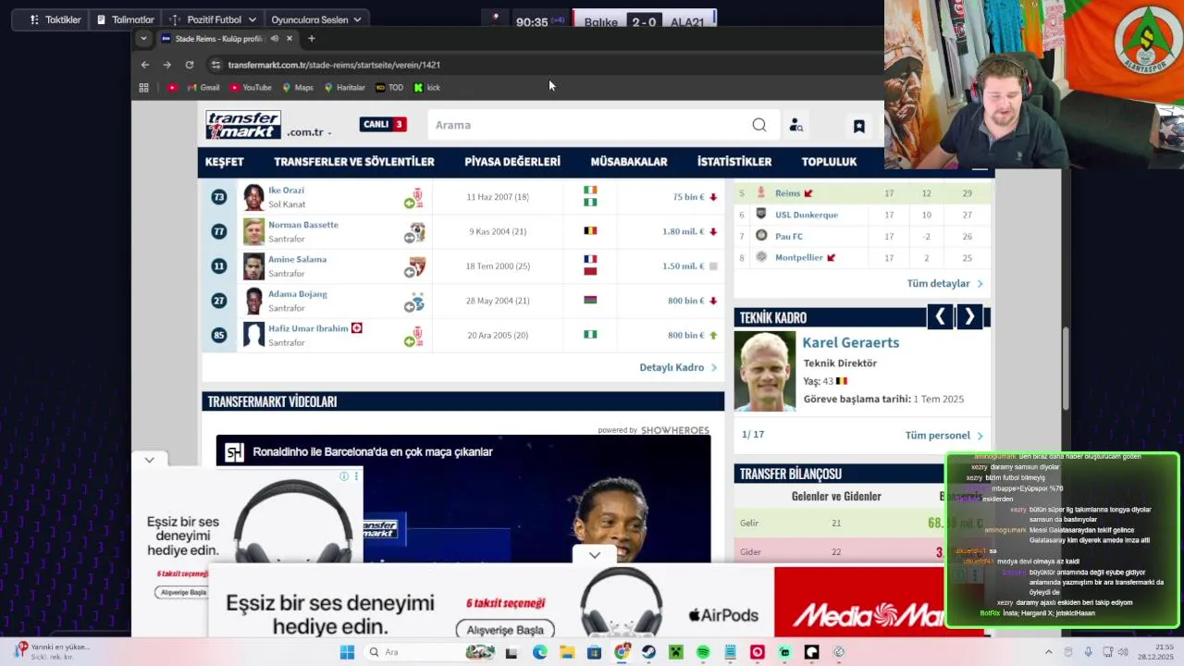Screen dimensions: 1184x666
Task: Open the apps grid in bookmarks bar
Action: point(143,88)
